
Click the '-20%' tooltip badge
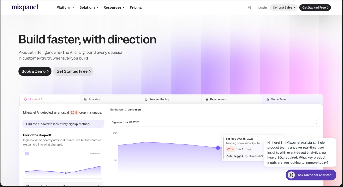coord(230,149)
